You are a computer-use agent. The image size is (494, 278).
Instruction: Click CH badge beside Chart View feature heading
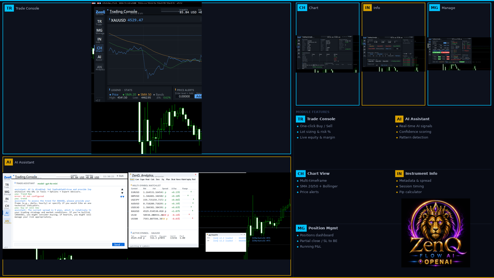[x=301, y=173]
